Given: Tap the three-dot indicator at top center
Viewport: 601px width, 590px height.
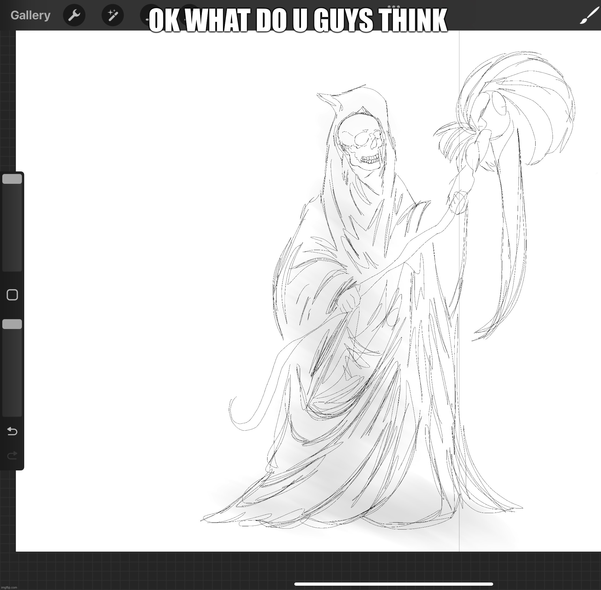Looking at the screenshot, I should 394,7.
